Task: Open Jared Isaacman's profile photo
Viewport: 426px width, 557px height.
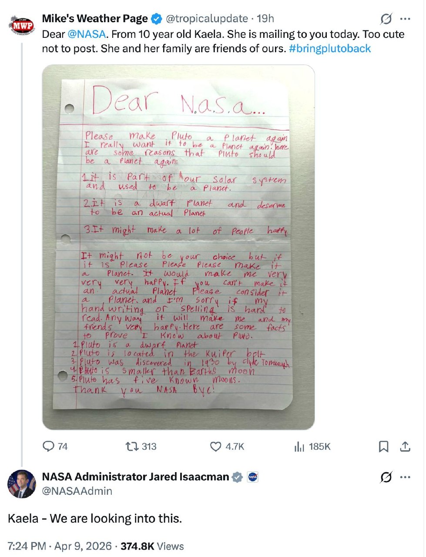Action: (21, 484)
